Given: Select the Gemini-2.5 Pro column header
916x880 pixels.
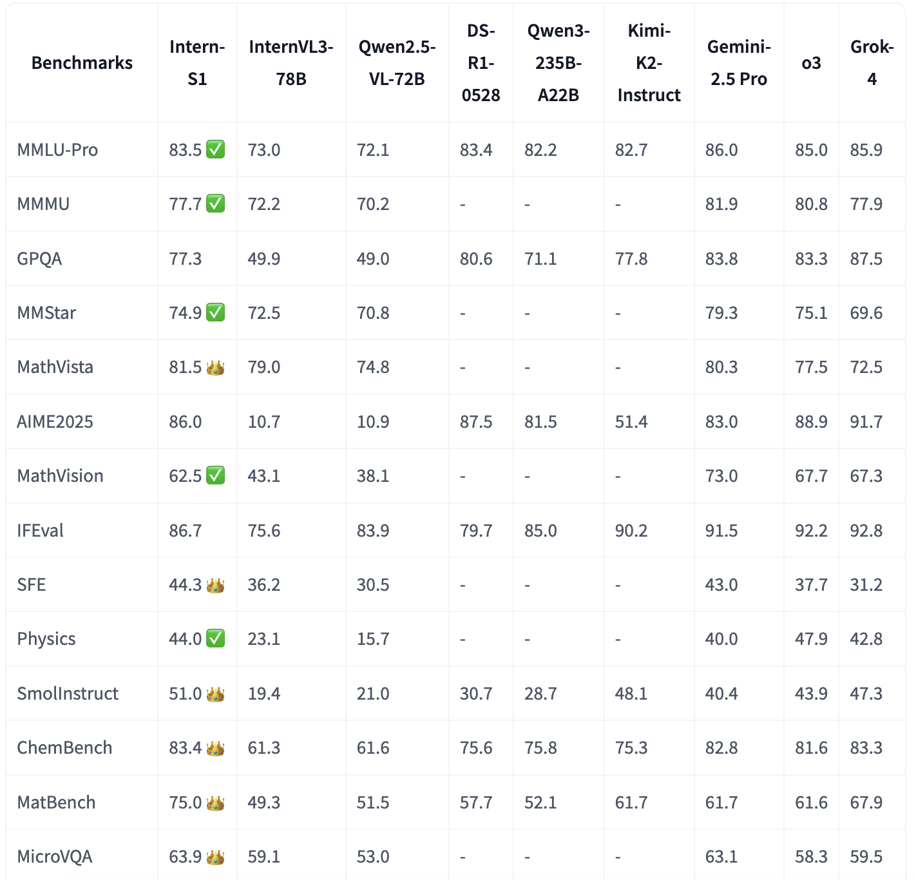Looking at the screenshot, I should pyautogui.click(x=739, y=63).
